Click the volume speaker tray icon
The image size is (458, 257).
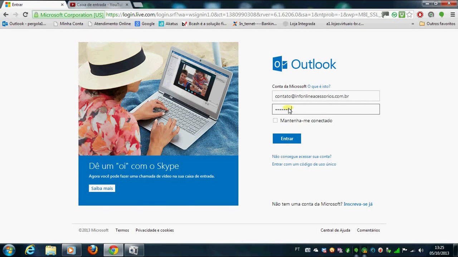coord(421,250)
